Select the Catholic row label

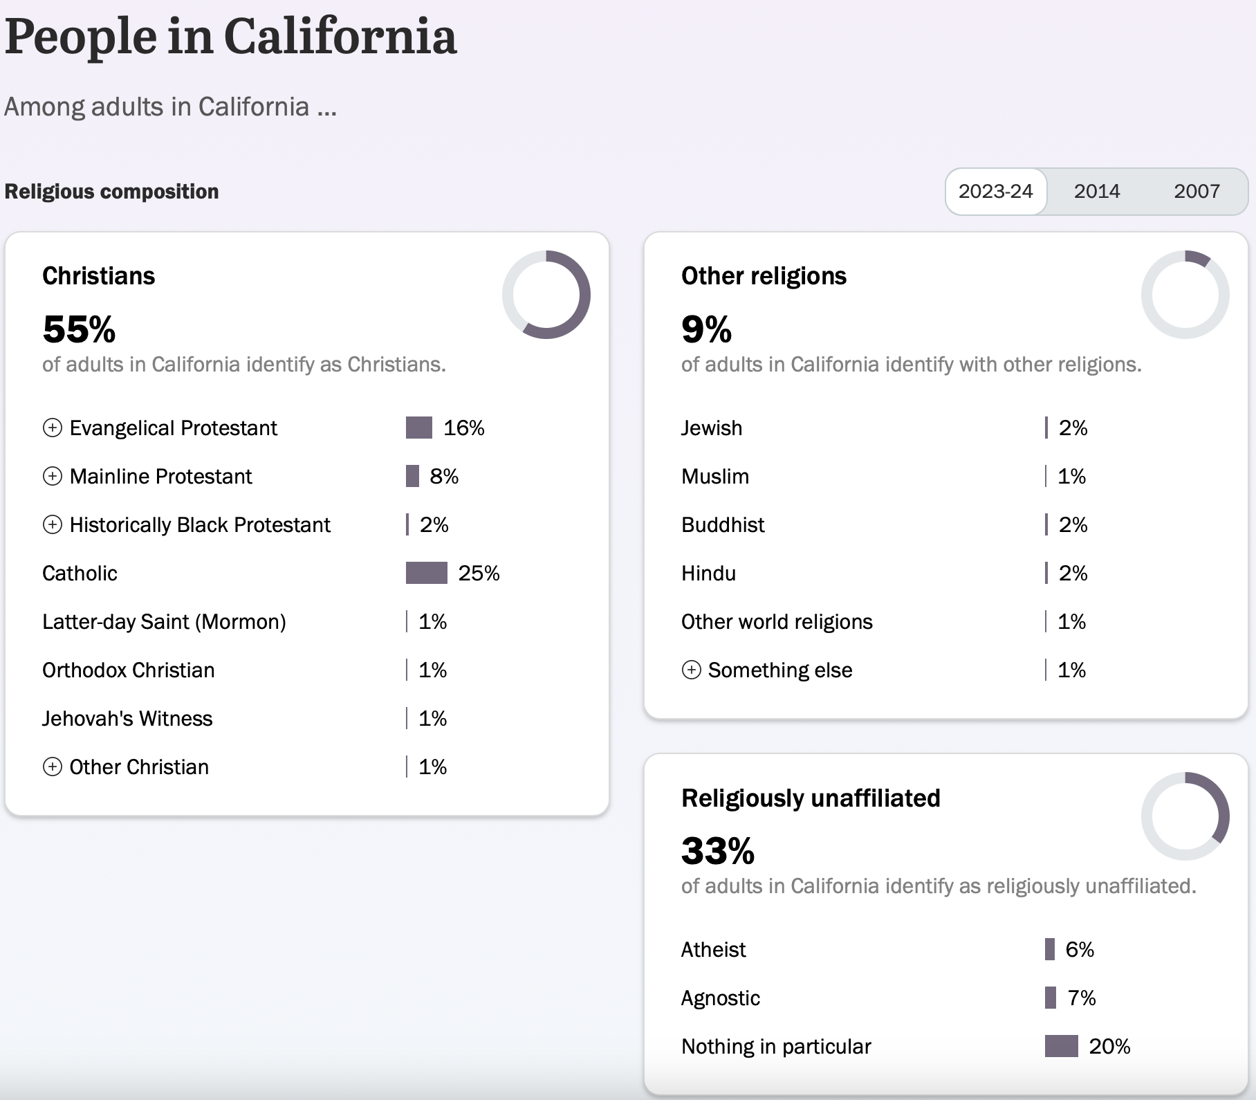(80, 573)
